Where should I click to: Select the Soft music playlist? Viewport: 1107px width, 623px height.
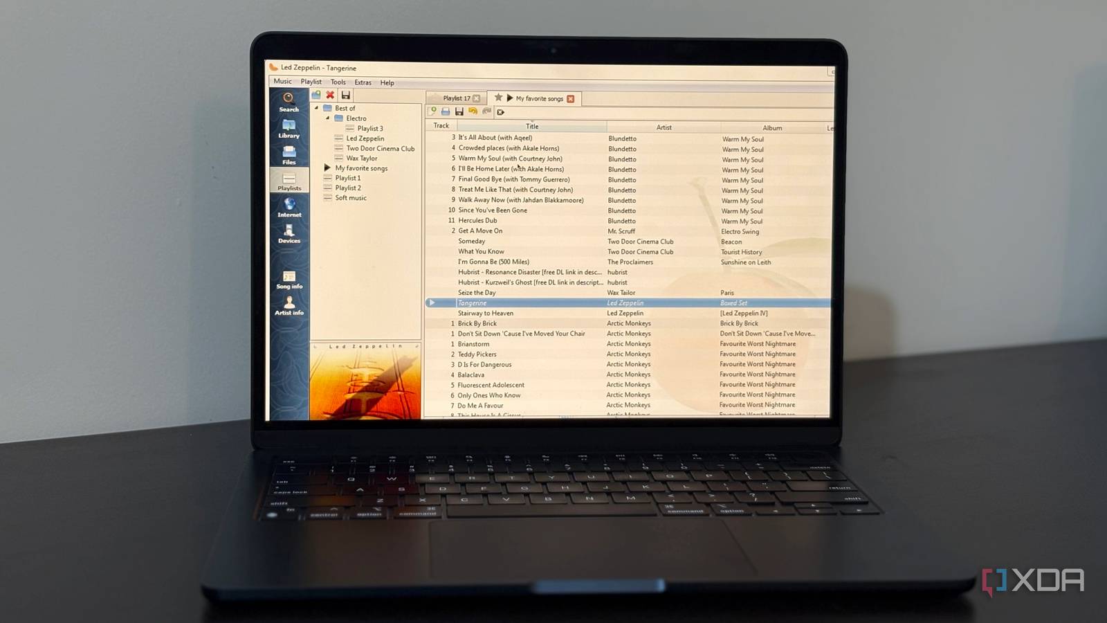point(351,198)
